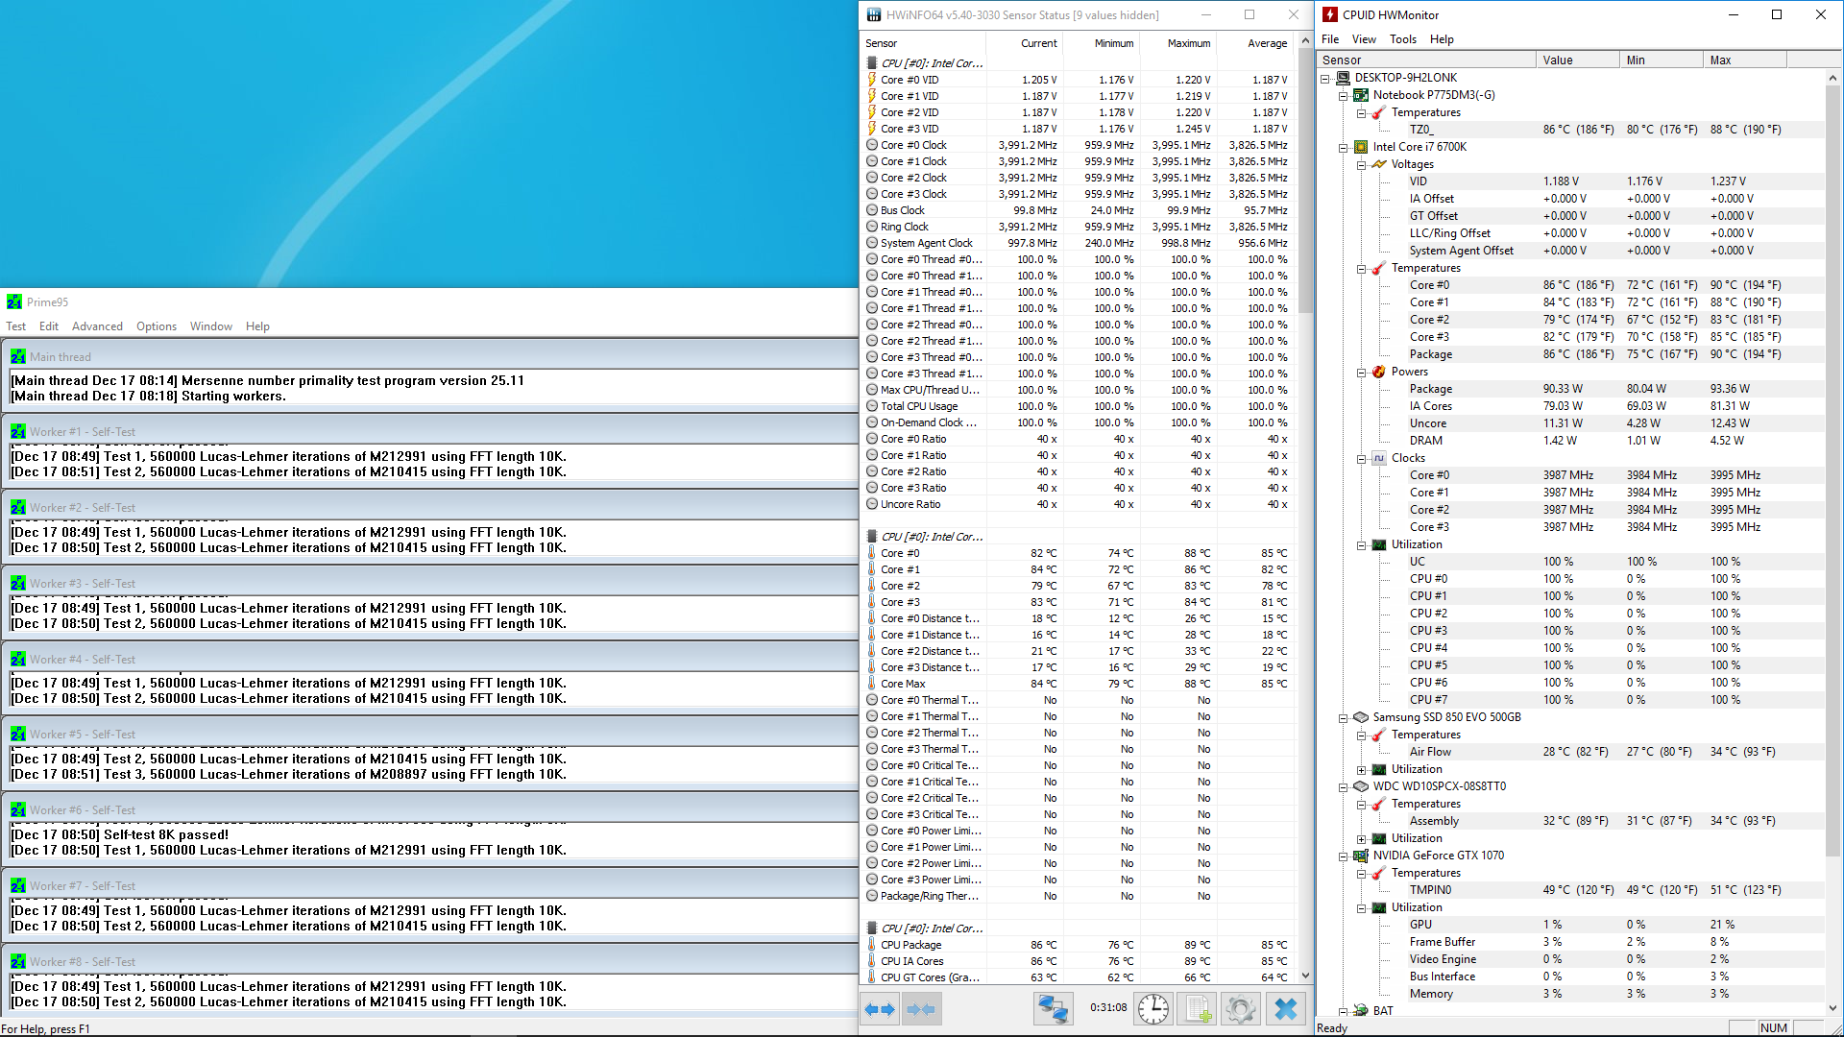Image resolution: width=1844 pixels, height=1037 pixels.
Task: Open the Test menu in Prime95
Action: tap(16, 326)
